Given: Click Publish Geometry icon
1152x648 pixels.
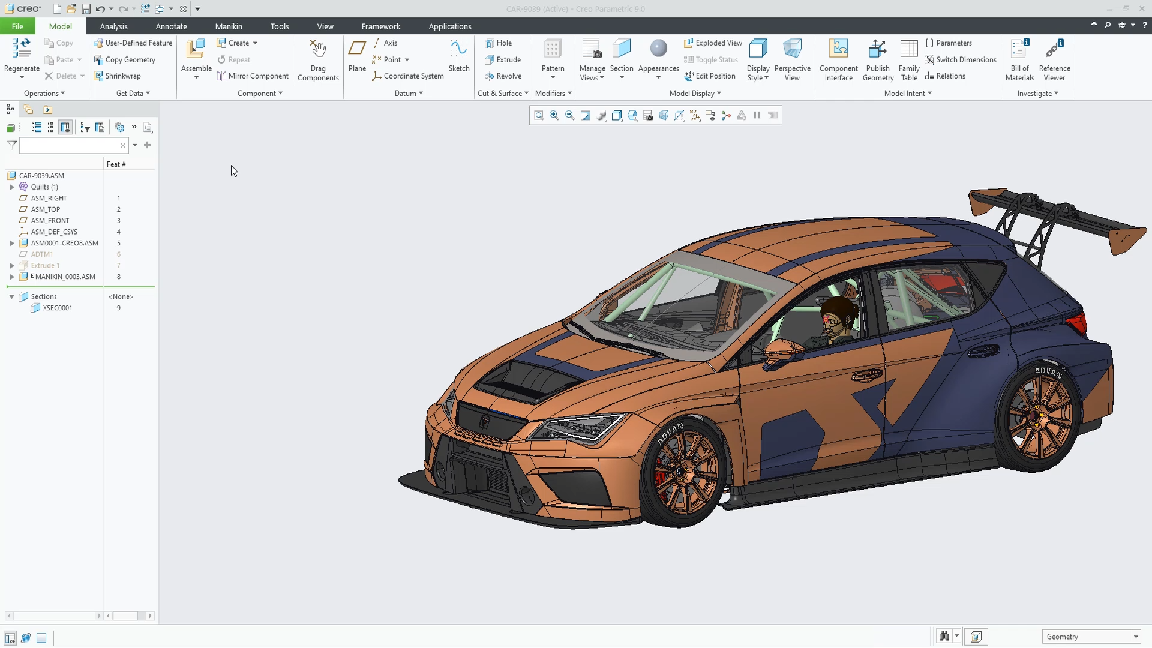Looking at the screenshot, I should [878, 49].
